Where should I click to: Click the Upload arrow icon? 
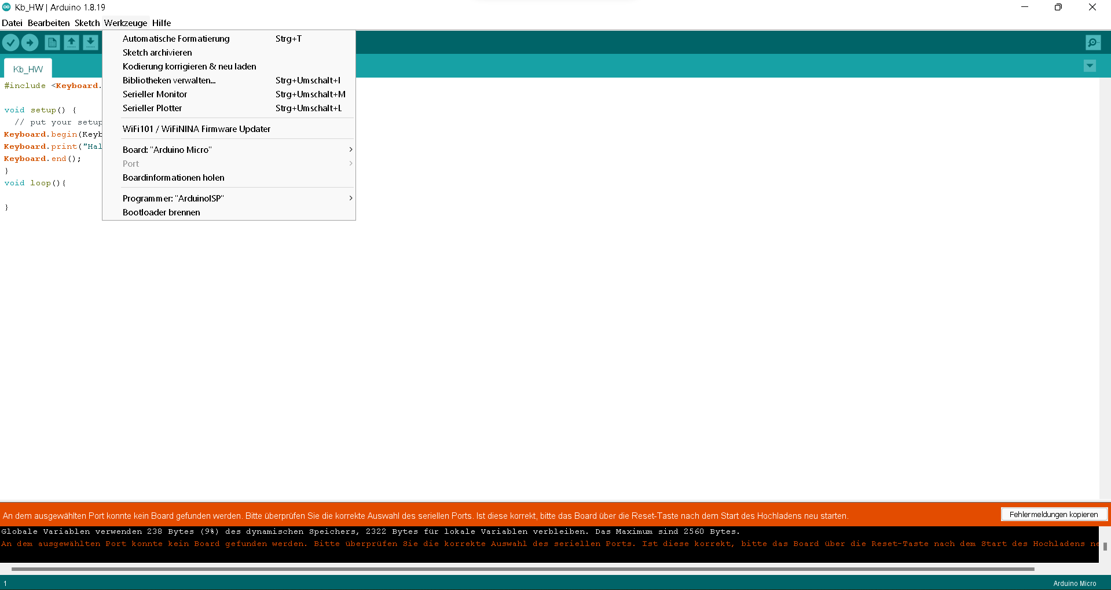[x=30, y=43]
